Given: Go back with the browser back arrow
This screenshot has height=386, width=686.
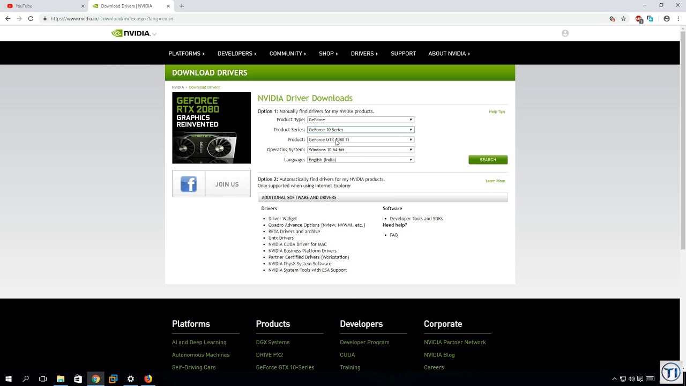Looking at the screenshot, I should click(x=8, y=19).
